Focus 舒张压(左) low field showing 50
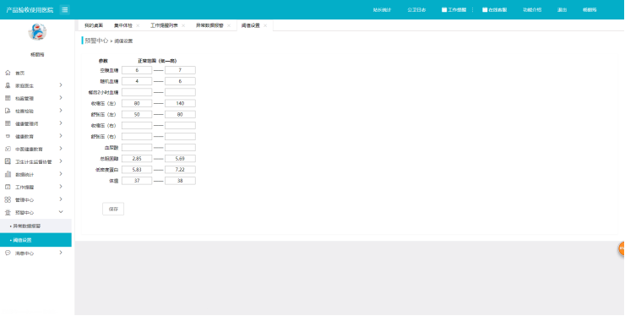Screen dimensions: 625x316 pos(137,115)
